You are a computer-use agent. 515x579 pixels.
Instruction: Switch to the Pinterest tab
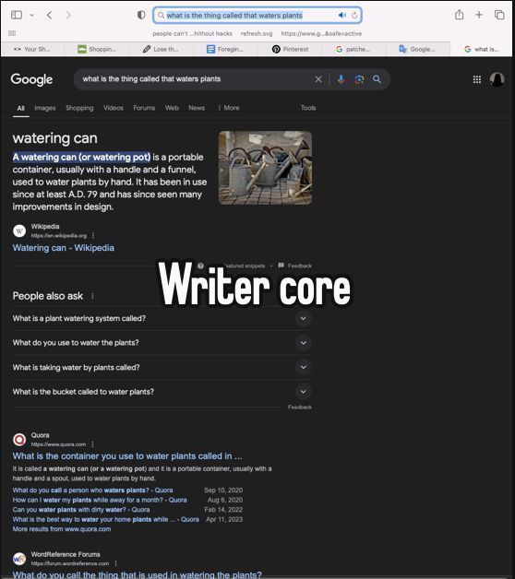pyautogui.click(x=290, y=49)
